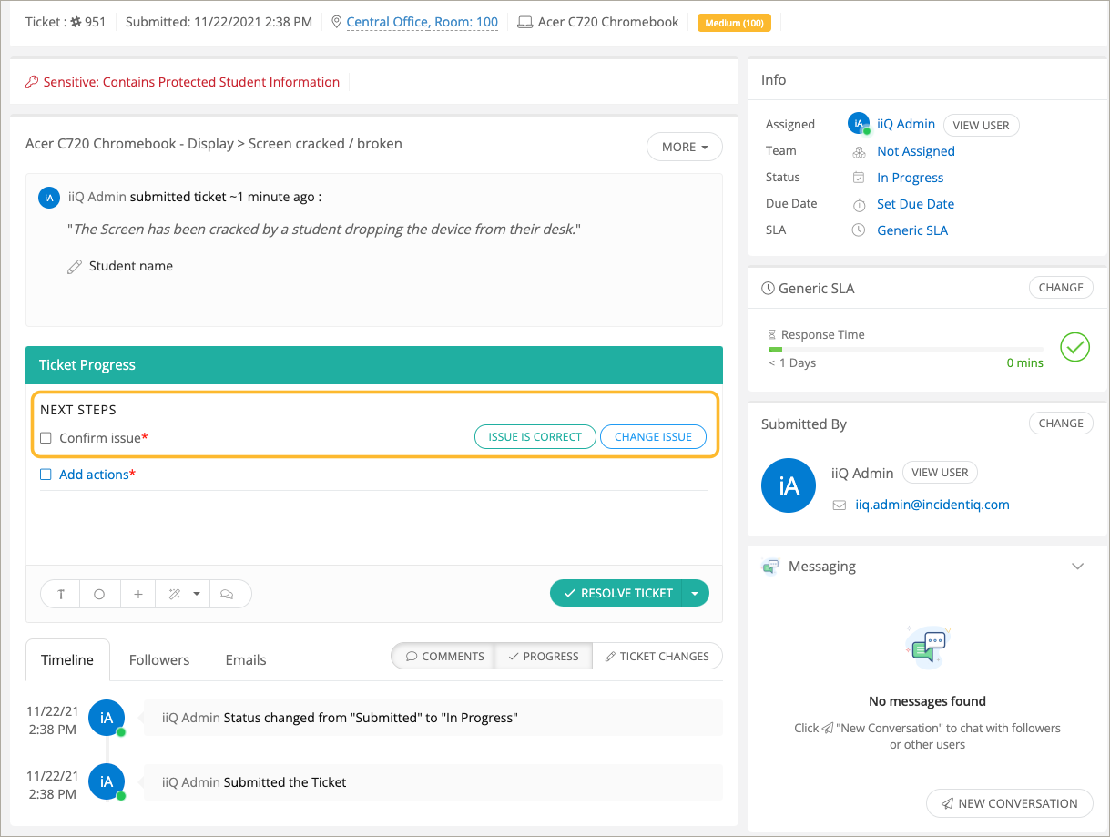
Task: Click the circle icon in ticket toolbar
Action: tap(99, 594)
